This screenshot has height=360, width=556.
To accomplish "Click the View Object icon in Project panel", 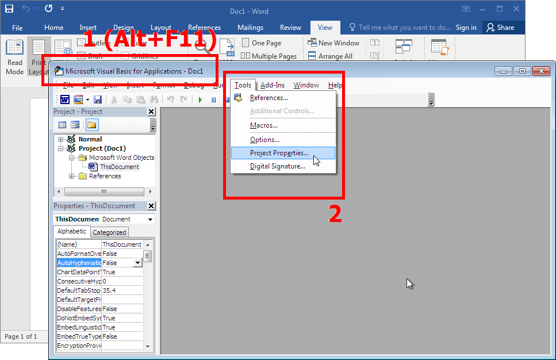I will [x=75, y=125].
